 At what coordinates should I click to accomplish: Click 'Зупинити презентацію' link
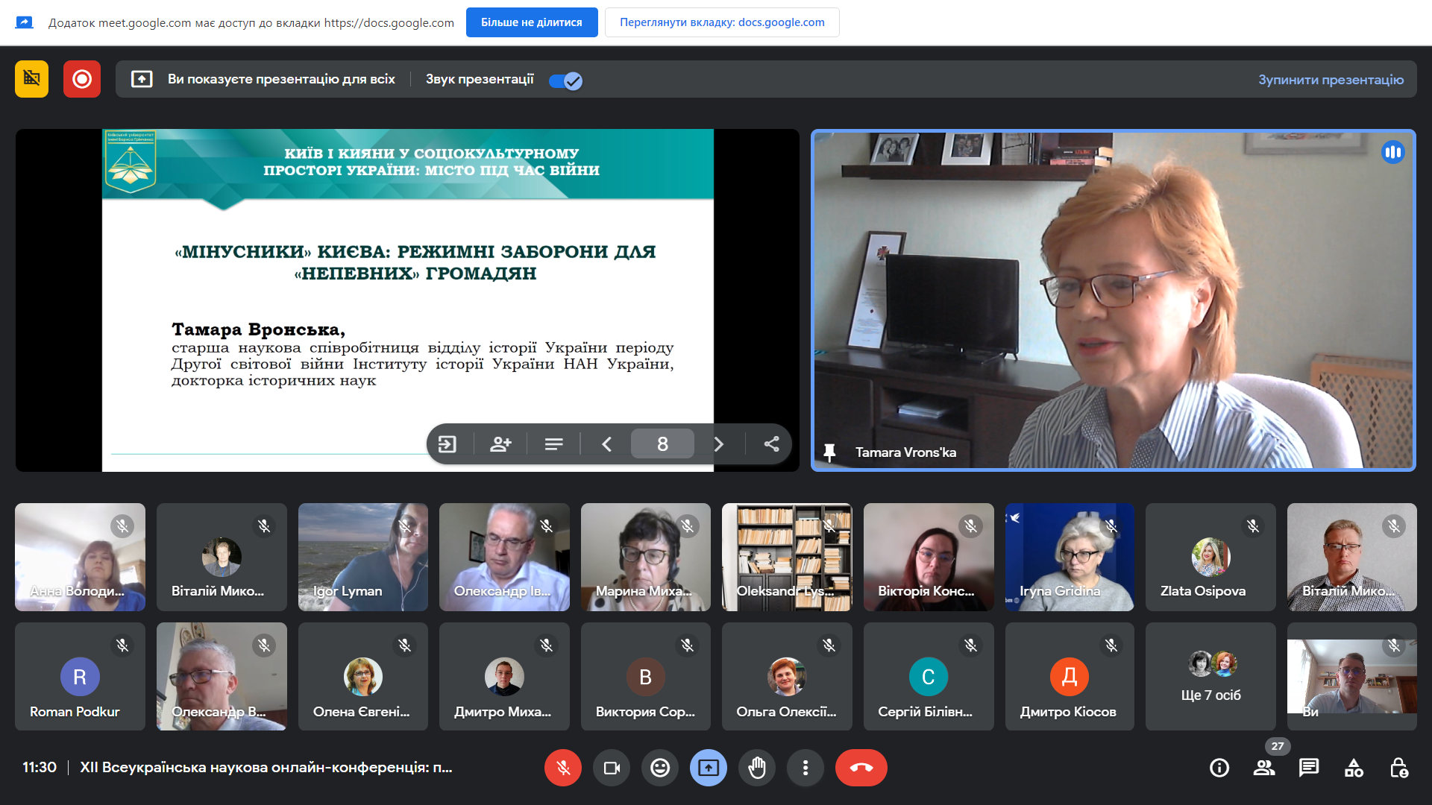click(1331, 80)
